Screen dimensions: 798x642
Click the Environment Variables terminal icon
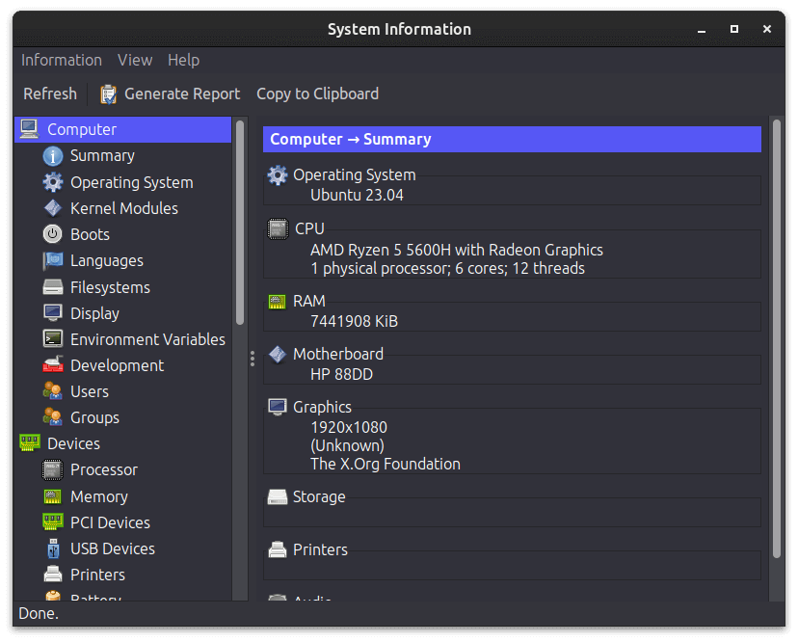[53, 339]
